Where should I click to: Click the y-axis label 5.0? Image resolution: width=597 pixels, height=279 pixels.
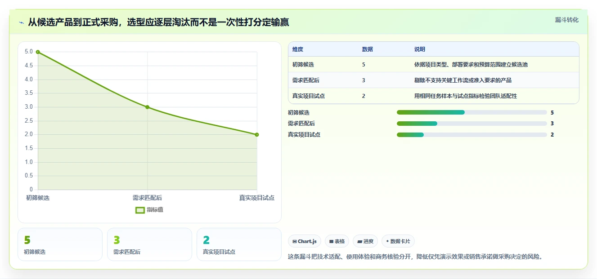[29, 52]
